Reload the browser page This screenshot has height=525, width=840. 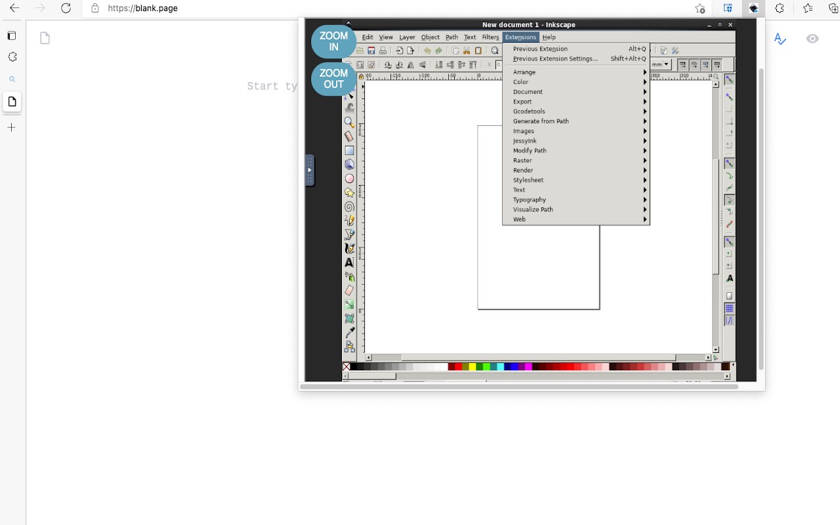(x=66, y=9)
